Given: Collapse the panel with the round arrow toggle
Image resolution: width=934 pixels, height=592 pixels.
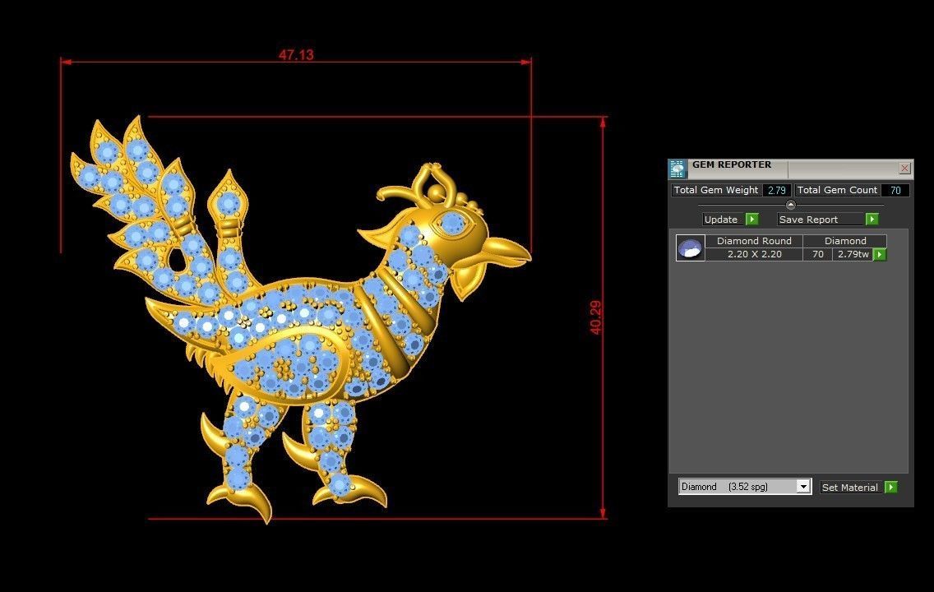Looking at the screenshot, I should click(790, 205).
